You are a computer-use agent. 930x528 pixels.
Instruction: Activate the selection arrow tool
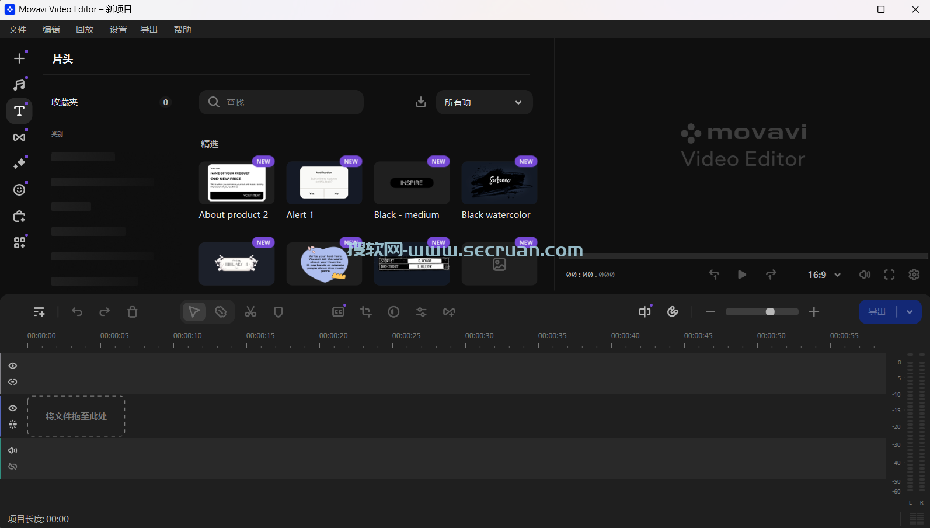point(194,312)
